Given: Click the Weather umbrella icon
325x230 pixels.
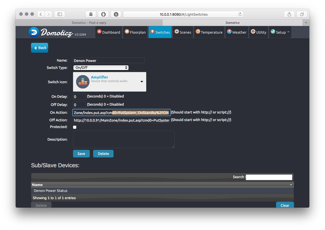Looking at the screenshot, I should [x=229, y=32].
